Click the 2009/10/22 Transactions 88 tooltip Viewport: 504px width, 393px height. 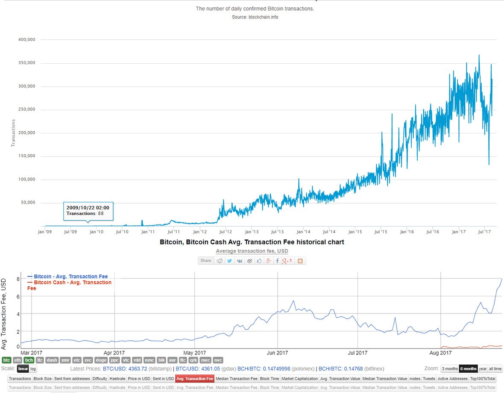pyautogui.click(x=88, y=211)
